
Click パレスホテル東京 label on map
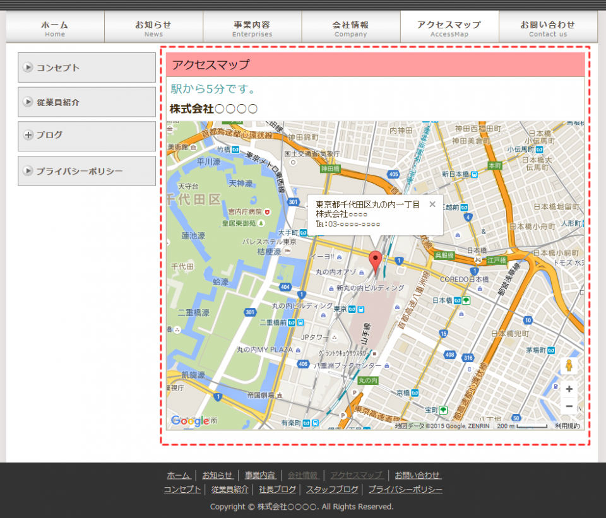tap(269, 242)
